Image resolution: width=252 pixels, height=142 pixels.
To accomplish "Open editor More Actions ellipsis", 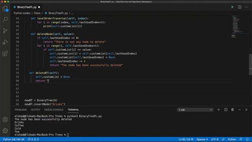I will 246,7.
